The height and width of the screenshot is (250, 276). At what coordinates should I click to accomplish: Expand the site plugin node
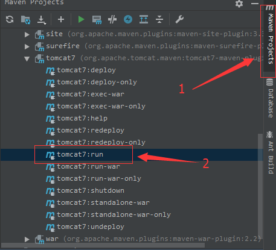click(27, 34)
